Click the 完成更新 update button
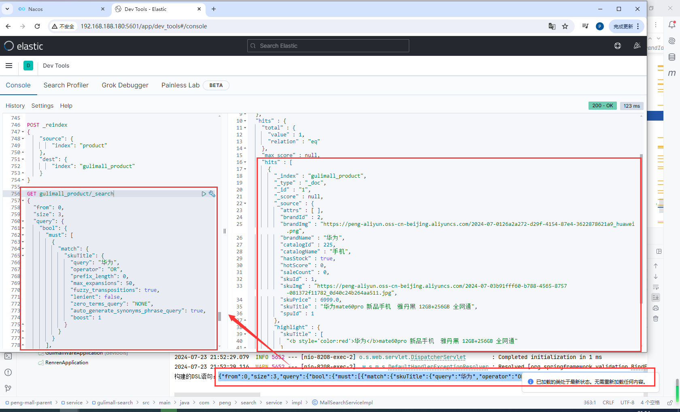 [626, 26]
